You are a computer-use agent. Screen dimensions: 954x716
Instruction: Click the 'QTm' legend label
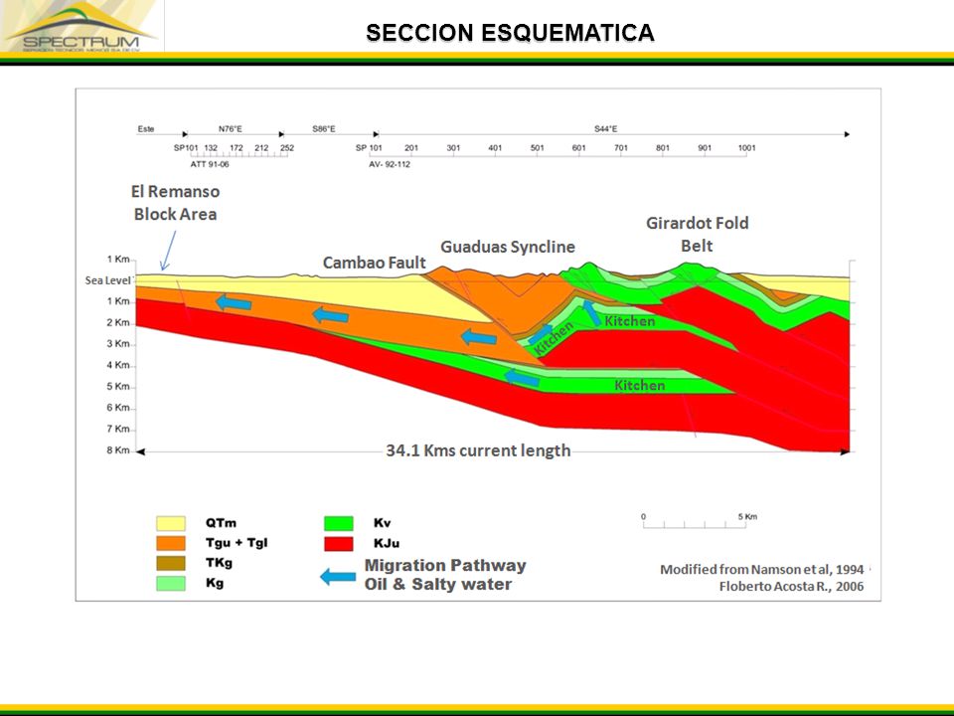pyautogui.click(x=221, y=523)
